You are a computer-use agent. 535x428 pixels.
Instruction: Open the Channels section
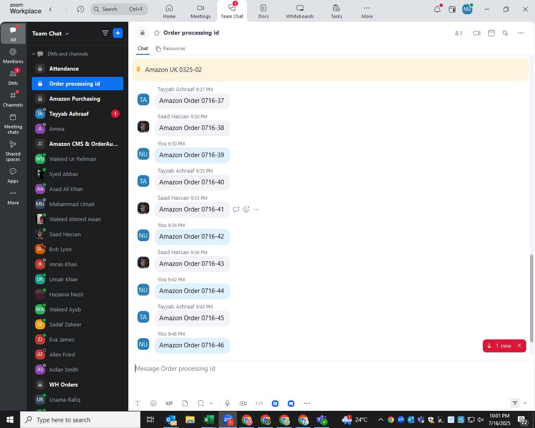(x=13, y=99)
